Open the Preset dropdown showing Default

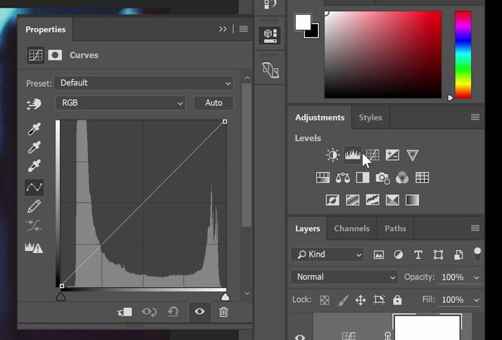tap(144, 83)
